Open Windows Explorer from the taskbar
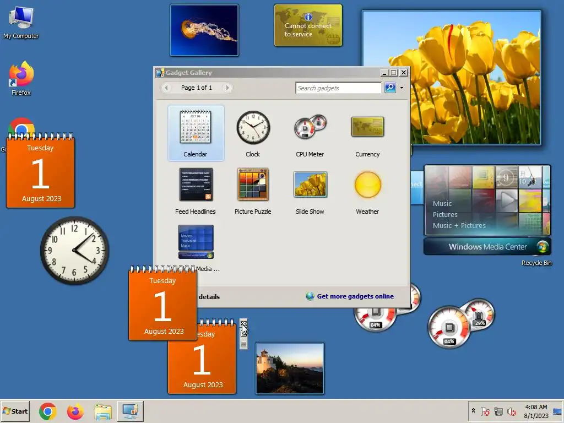Image resolution: width=564 pixels, height=423 pixels. (x=103, y=411)
